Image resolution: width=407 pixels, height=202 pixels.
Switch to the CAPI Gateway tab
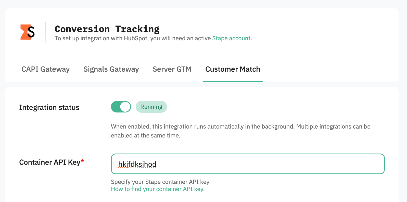pos(45,69)
